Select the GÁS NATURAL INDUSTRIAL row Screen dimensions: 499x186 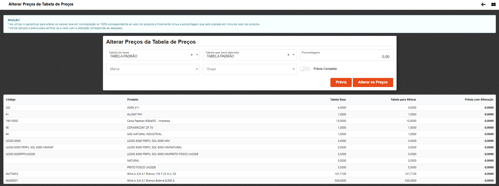pos(144,134)
